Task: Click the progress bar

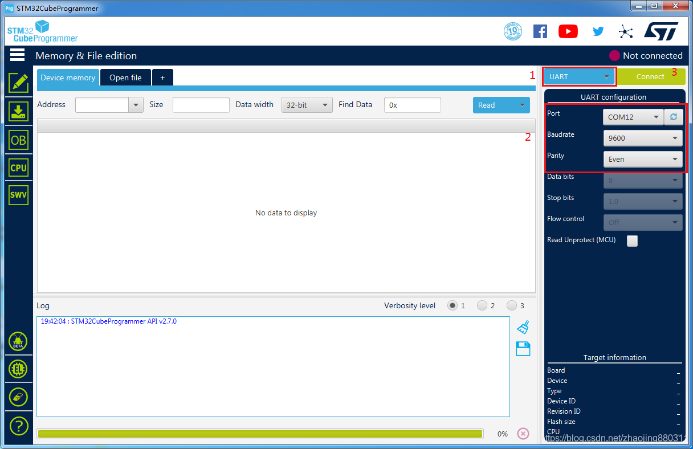Action: click(x=260, y=434)
